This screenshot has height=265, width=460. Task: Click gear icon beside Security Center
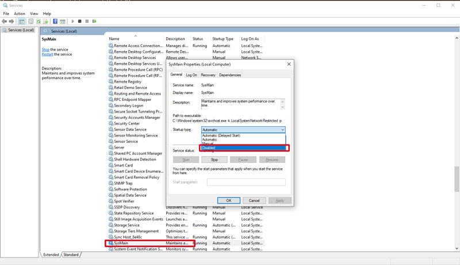(x=110, y=123)
